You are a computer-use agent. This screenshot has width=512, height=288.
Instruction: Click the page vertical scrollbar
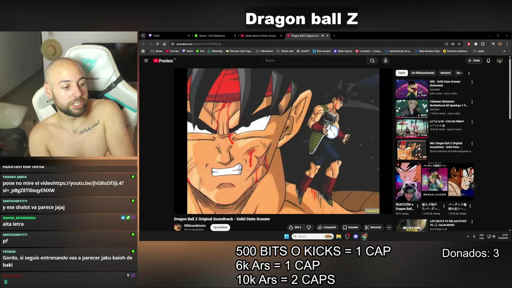click(510, 88)
